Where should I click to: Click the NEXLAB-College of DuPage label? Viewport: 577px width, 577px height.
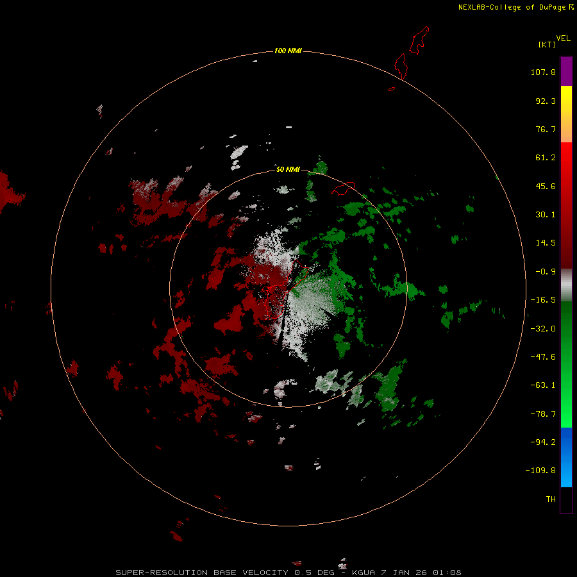pyautogui.click(x=512, y=7)
